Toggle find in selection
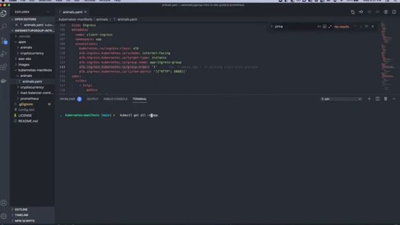This screenshot has width=400, height=225. pos(367,26)
